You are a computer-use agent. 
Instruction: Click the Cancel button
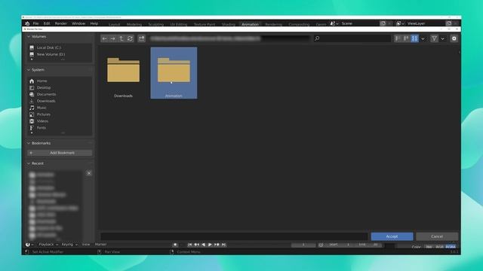click(437, 236)
